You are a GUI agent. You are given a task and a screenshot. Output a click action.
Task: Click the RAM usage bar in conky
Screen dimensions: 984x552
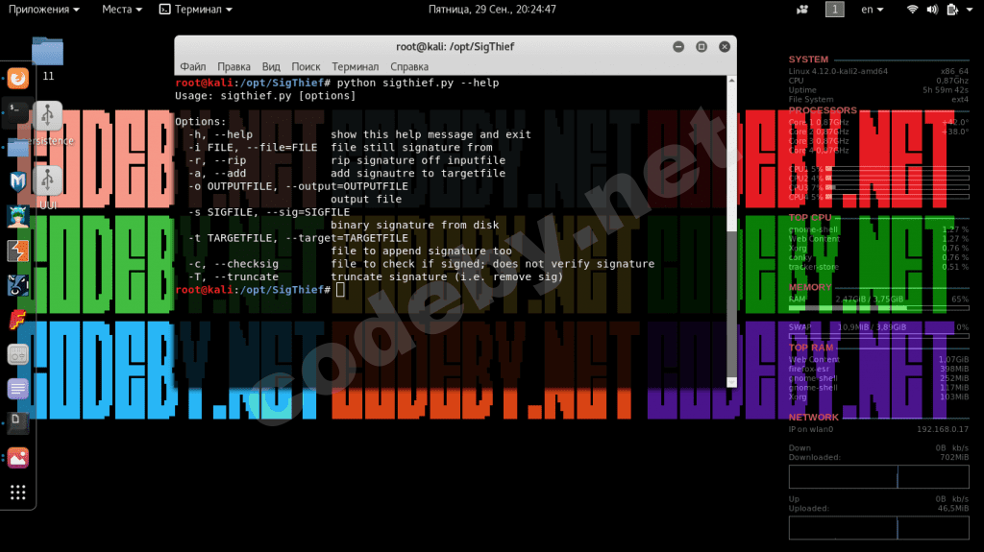(878, 307)
